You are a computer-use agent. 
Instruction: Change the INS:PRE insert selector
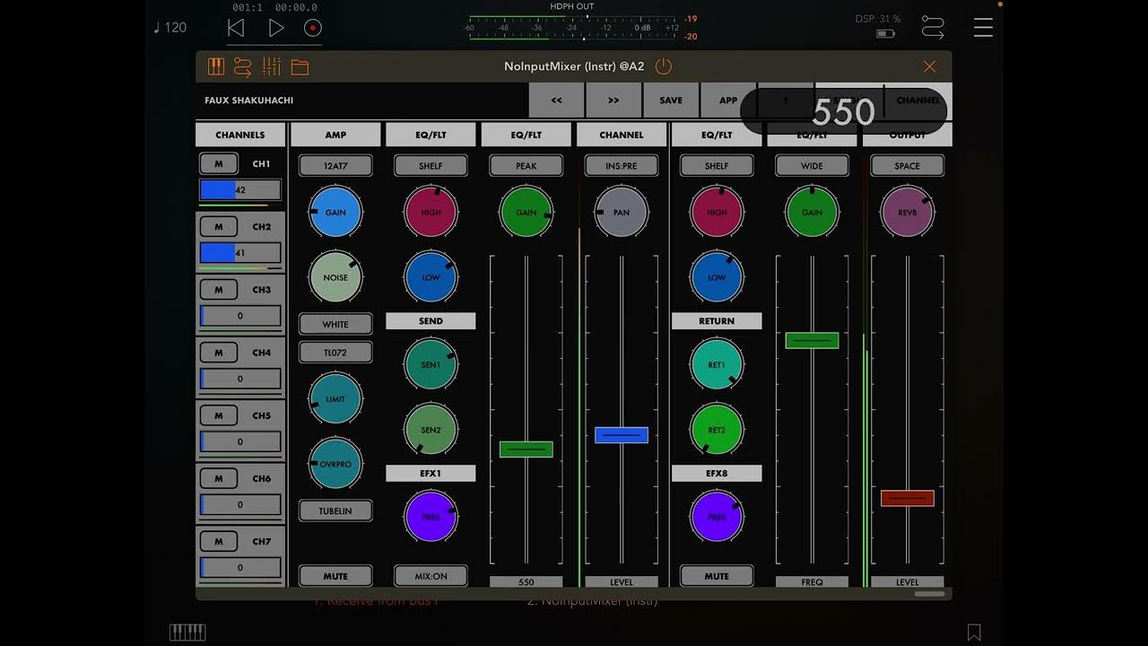[x=622, y=166]
